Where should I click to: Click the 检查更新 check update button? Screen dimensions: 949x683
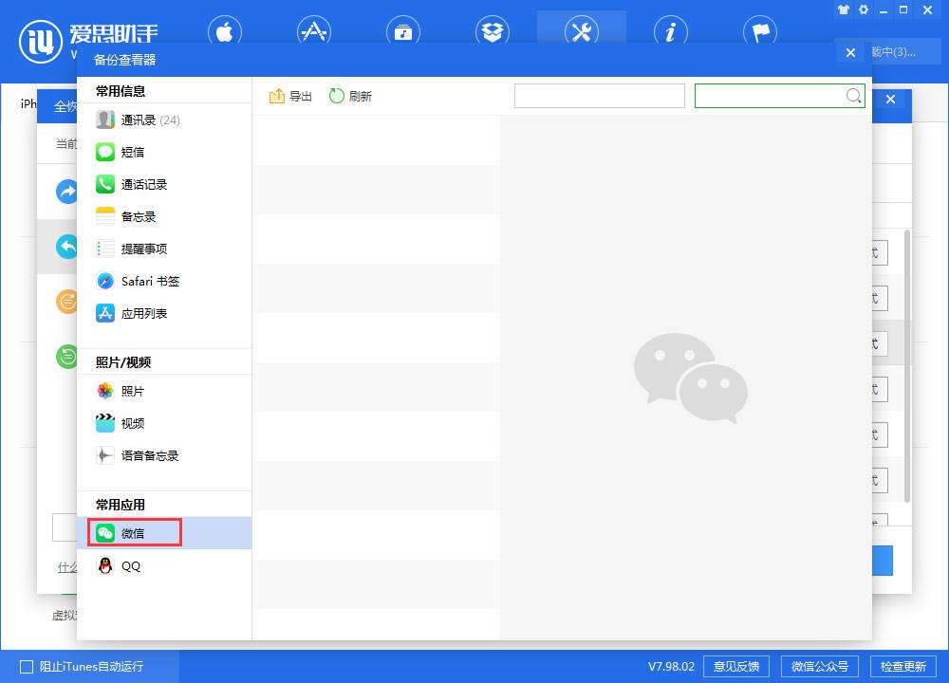[903, 667]
